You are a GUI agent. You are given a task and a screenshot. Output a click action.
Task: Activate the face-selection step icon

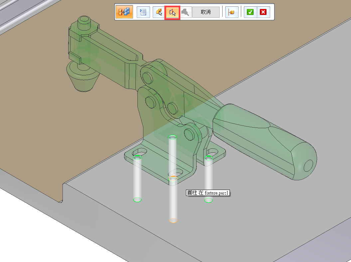click(x=172, y=12)
